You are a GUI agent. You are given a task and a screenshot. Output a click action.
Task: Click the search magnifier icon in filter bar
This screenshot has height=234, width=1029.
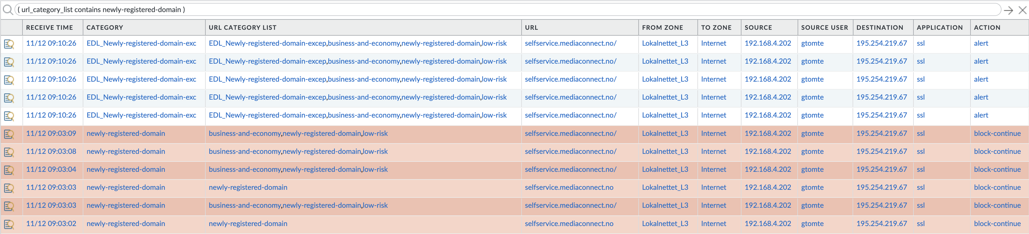(8, 9)
